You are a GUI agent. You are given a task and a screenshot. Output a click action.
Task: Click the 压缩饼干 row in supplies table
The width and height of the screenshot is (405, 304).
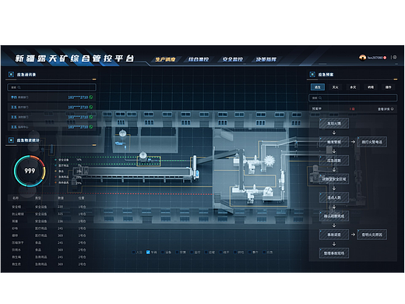click(49, 242)
